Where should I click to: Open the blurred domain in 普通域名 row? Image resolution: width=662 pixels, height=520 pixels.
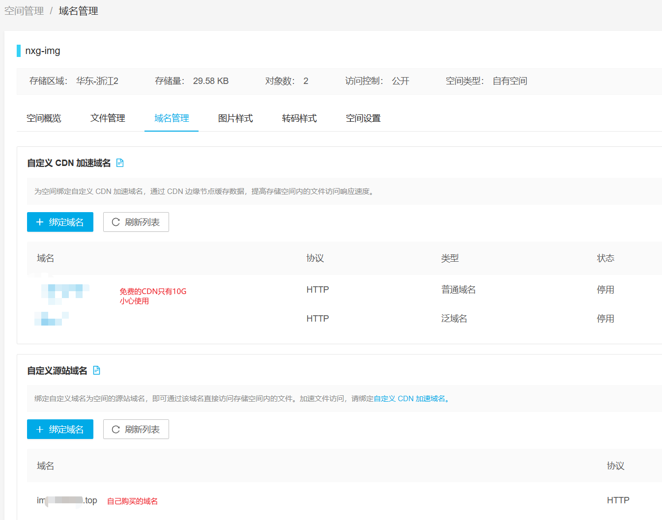(65, 290)
